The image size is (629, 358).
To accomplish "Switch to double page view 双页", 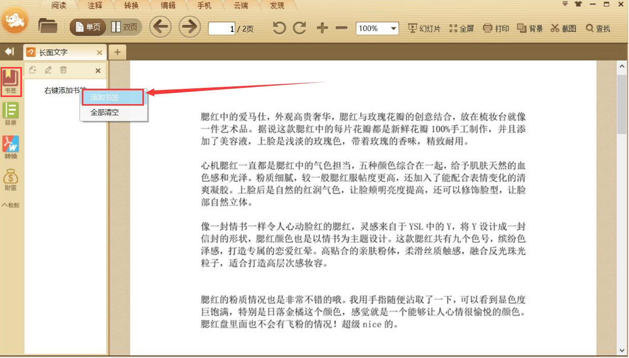I will click(x=125, y=27).
